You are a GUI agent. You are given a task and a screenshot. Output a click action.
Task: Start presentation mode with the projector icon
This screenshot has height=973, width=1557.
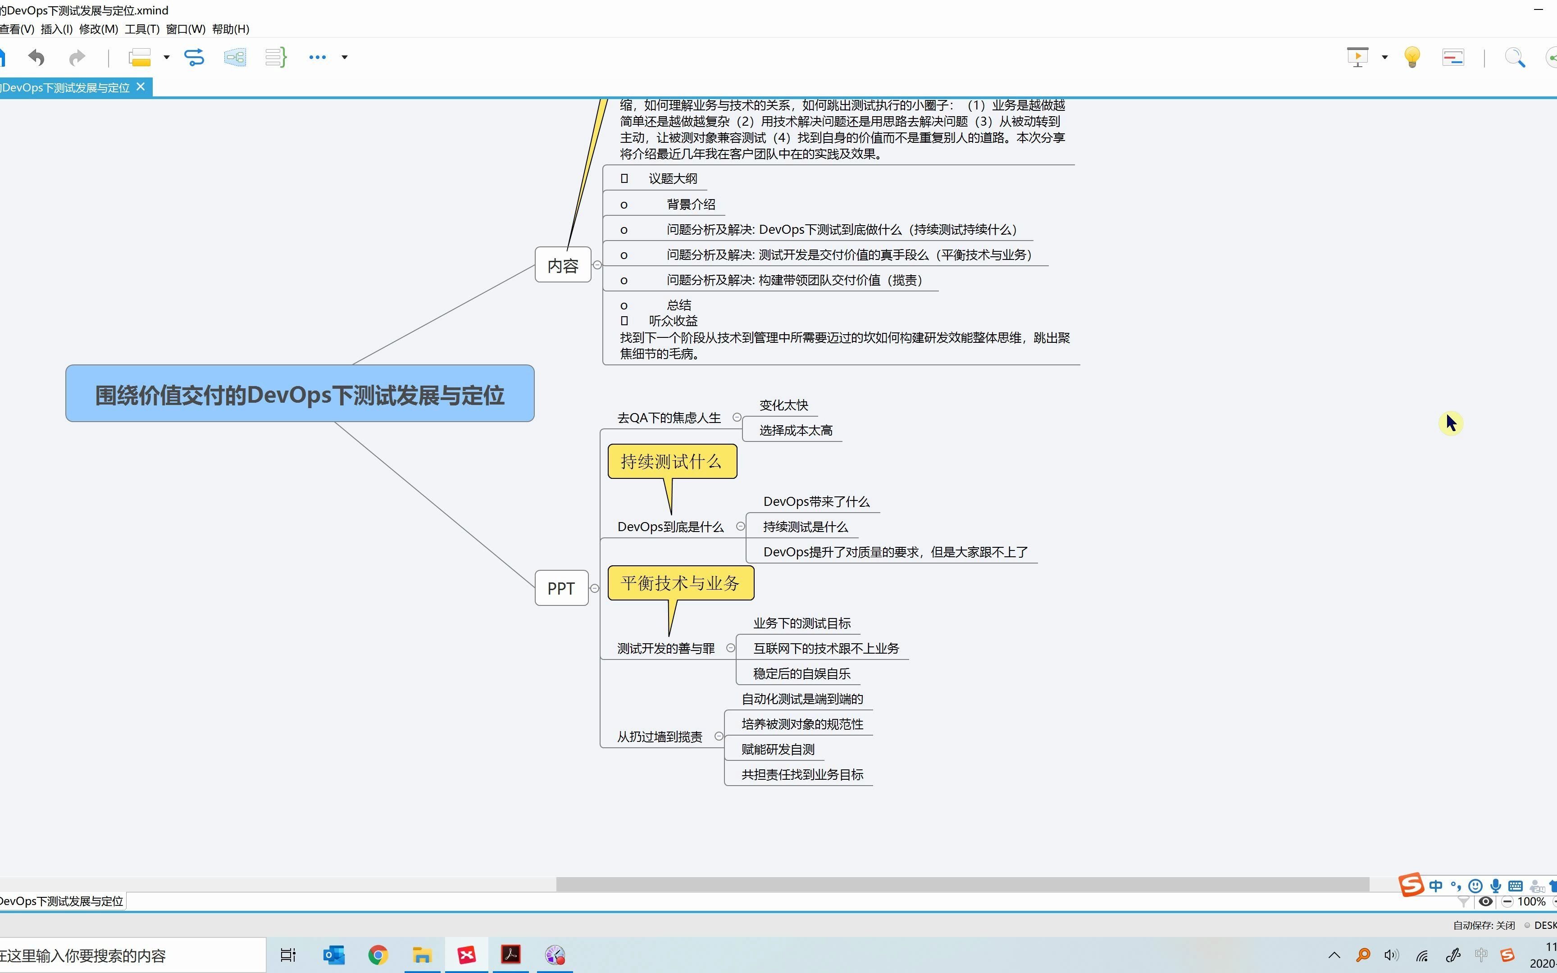(x=1357, y=57)
